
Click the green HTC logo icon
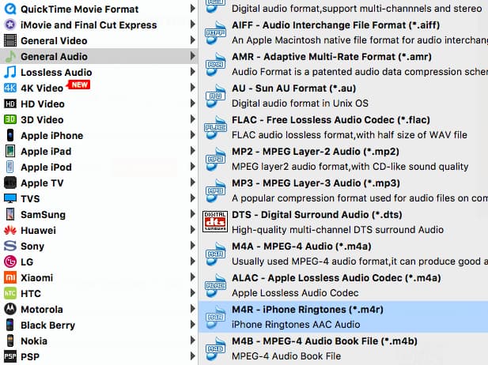pos(10,293)
